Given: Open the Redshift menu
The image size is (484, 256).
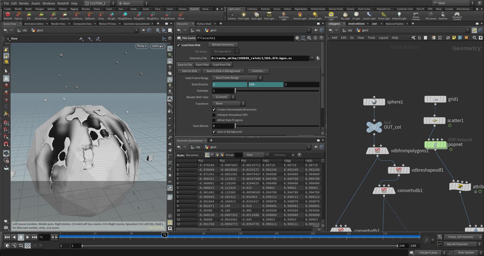Looking at the screenshot, I should coord(63,3).
